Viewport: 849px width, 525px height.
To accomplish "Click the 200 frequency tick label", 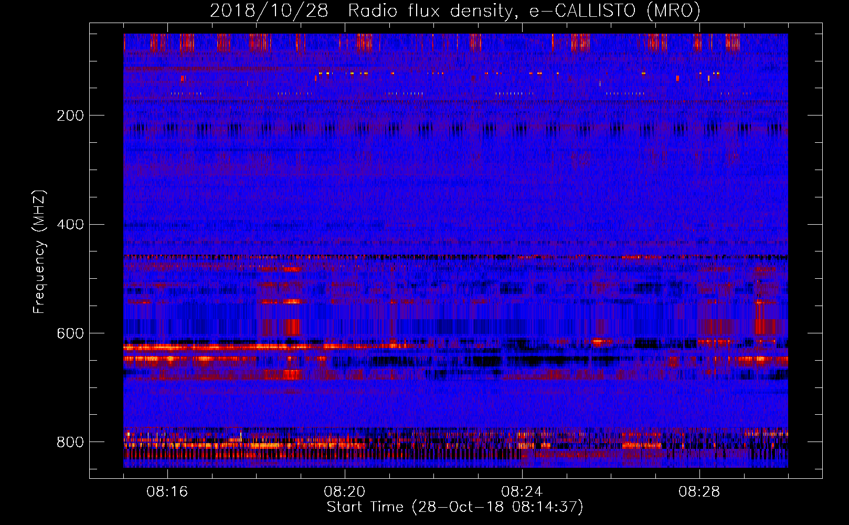I will [x=70, y=115].
